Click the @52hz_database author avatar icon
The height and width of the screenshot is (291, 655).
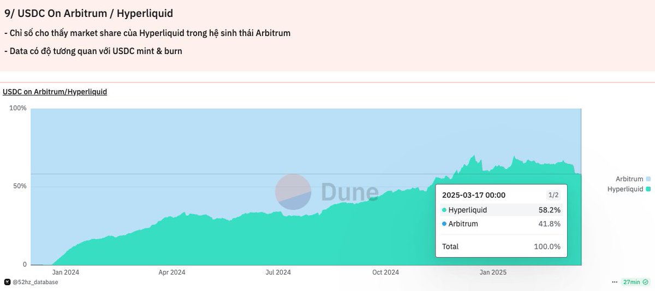pos(7,282)
